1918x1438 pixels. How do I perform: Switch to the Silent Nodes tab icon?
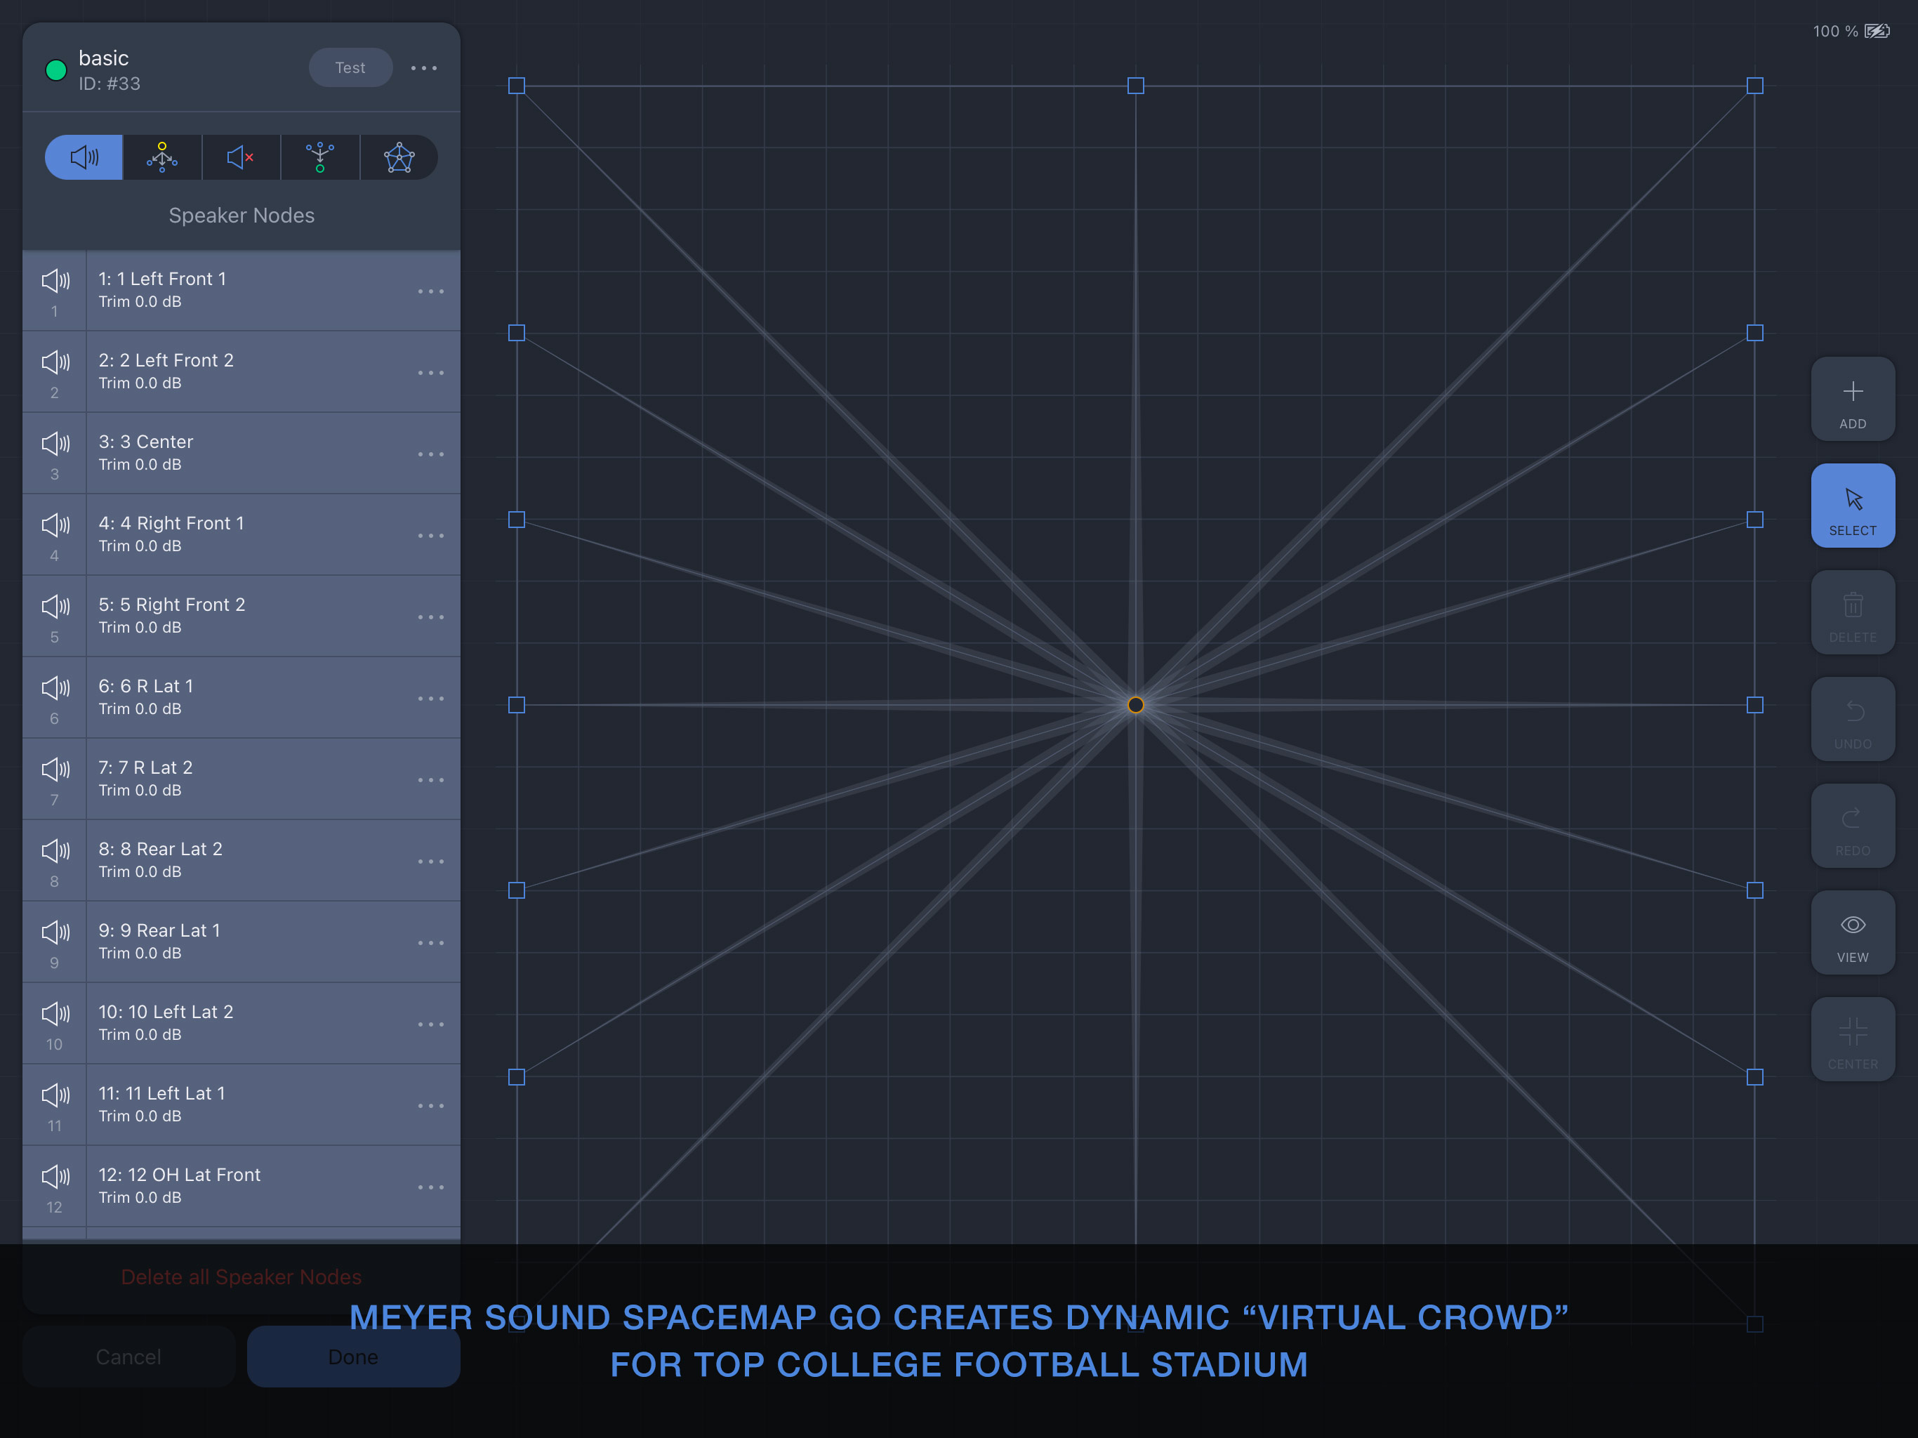pyautogui.click(x=241, y=157)
